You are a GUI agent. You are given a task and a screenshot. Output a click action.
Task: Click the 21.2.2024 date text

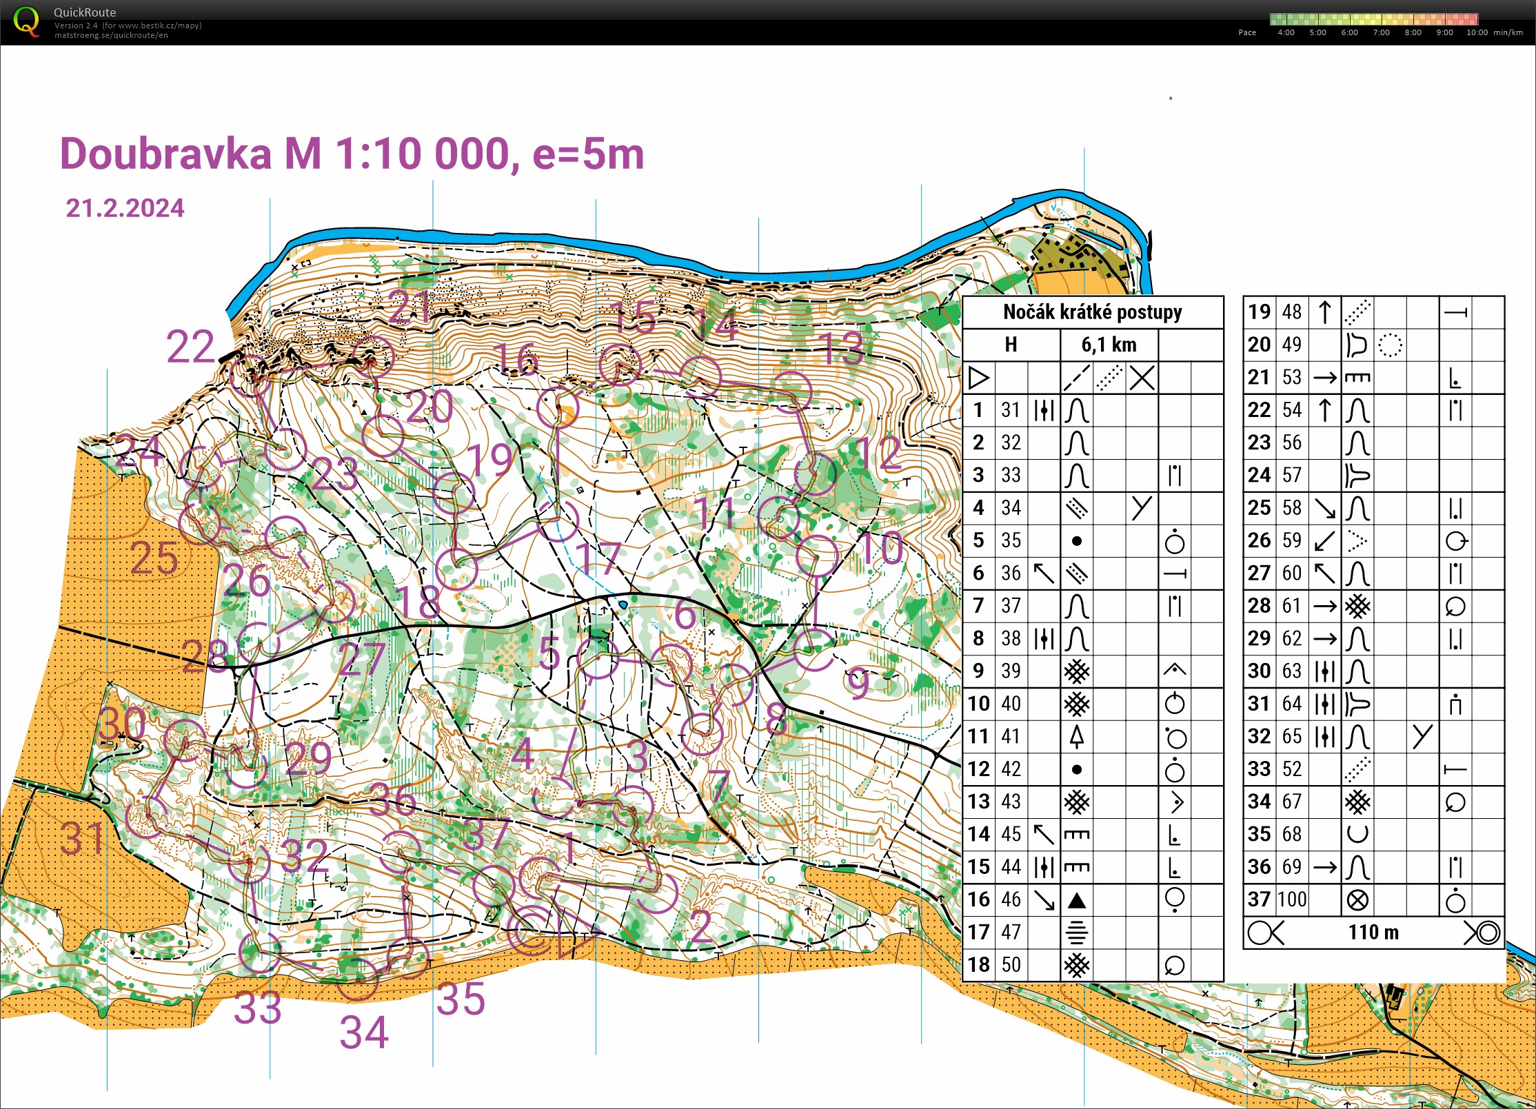tap(125, 208)
